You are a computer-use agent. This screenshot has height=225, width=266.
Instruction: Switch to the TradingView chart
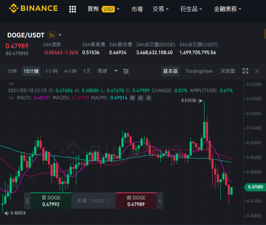pos(199,71)
